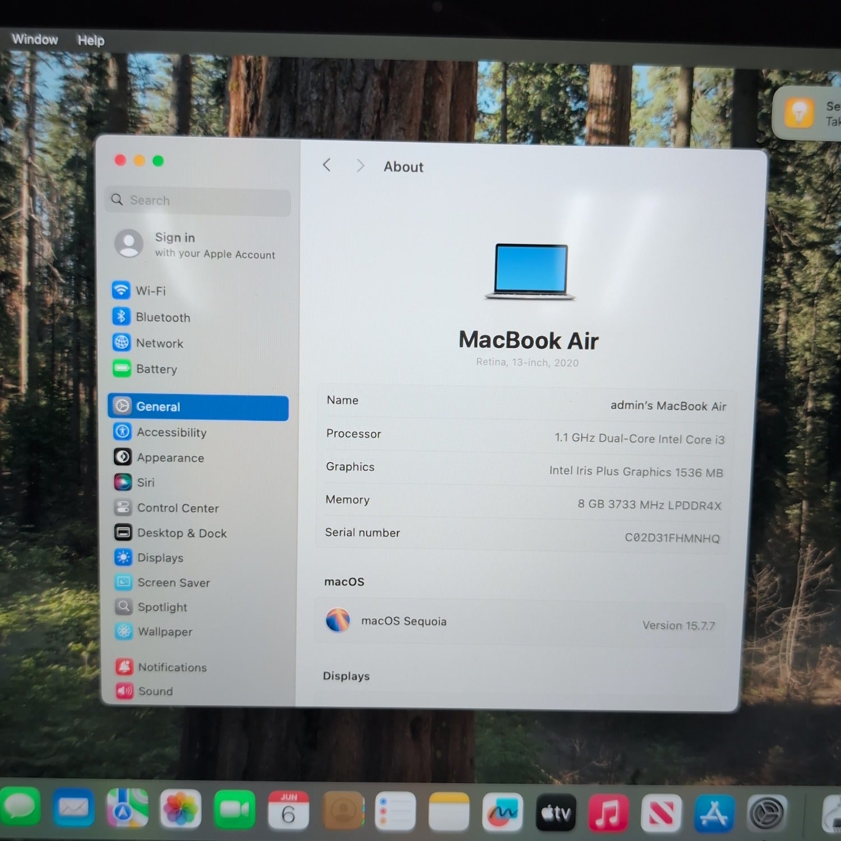This screenshot has width=841, height=841.
Task: Open the Calendar icon showing JUN 6
Action: click(288, 810)
